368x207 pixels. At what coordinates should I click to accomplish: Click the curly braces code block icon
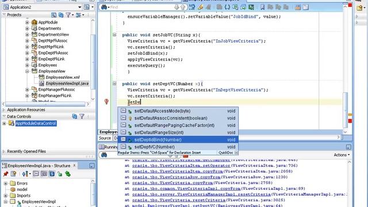(227, 7)
